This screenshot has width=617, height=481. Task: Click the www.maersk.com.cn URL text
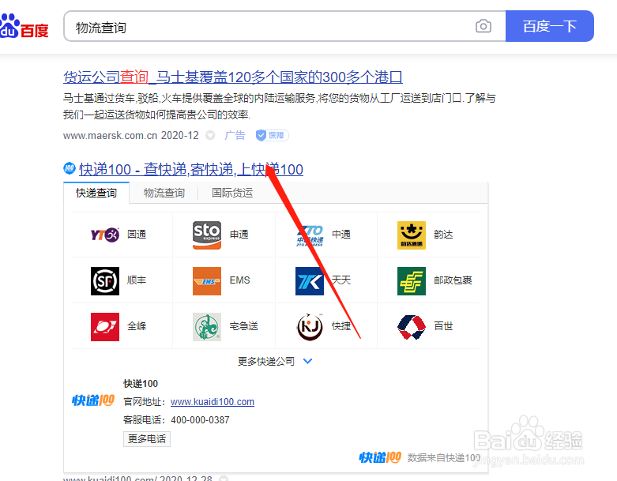[110, 135]
